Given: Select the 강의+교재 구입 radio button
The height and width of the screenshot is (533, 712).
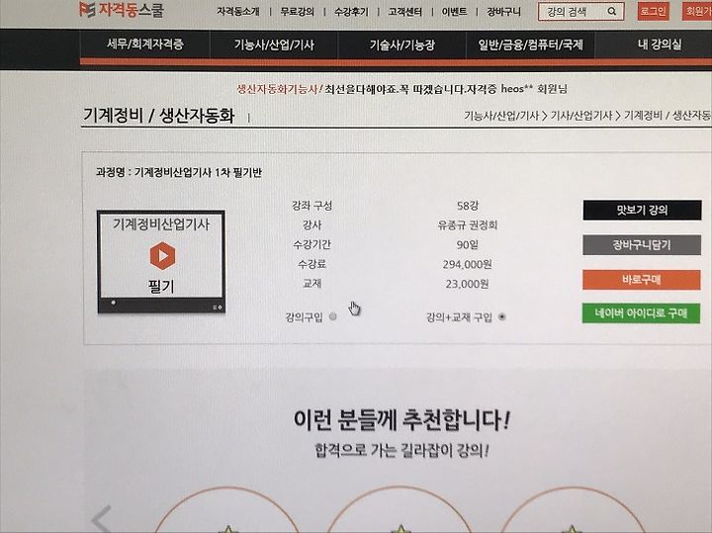Looking at the screenshot, I should click(501, 316).
